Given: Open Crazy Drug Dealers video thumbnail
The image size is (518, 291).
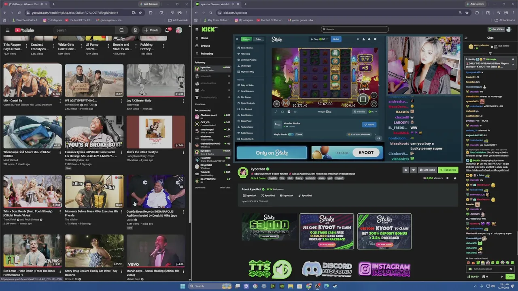Looking at the screenshot, I should tap(94, 251).
